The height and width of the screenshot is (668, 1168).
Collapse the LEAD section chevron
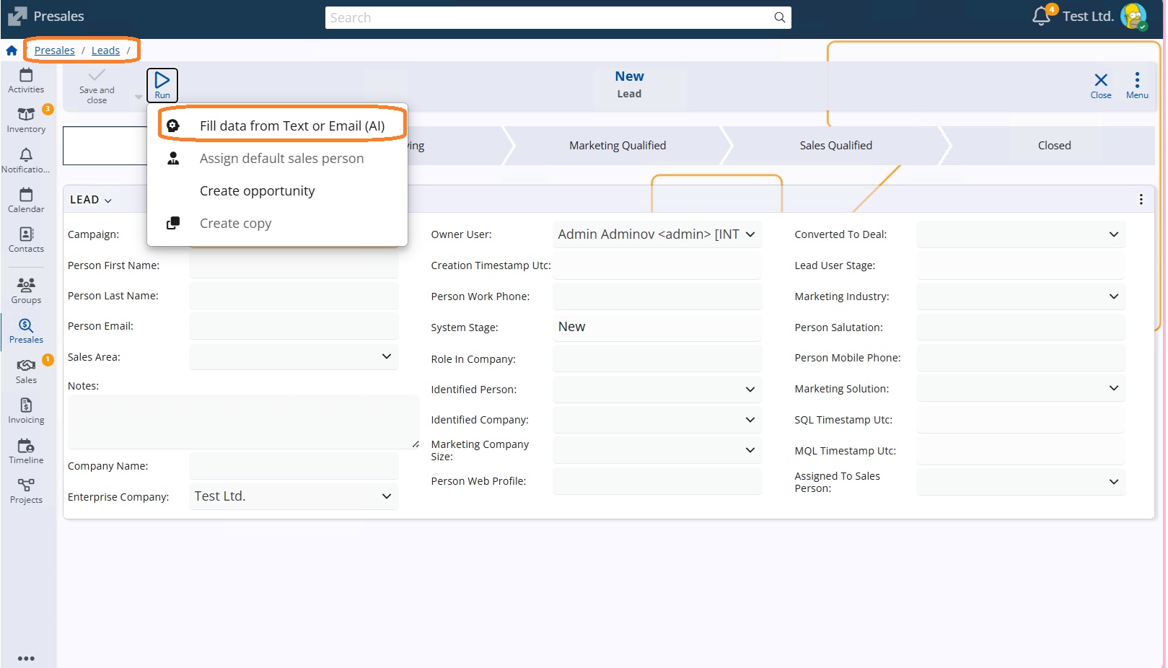click(108, 201)
